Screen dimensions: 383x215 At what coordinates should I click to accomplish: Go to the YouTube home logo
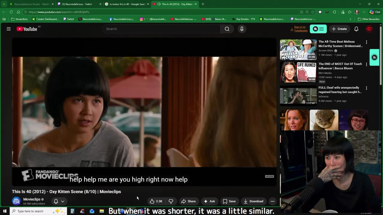[27, 29]
